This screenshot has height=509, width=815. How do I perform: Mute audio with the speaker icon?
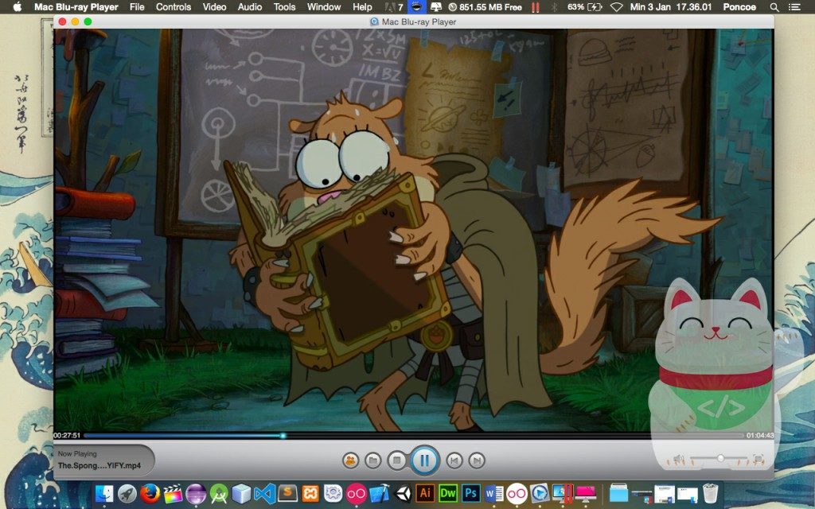click(678, 459)
